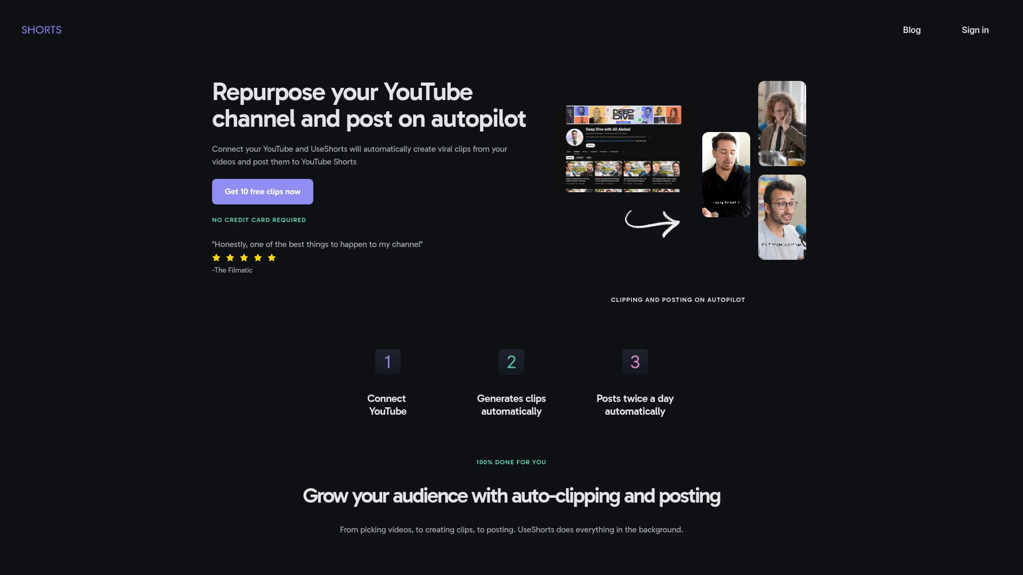Click the first star rating icon
The width and height of the screenshot is (1023, 575).
pyautogui.click(x=216, y=258)
